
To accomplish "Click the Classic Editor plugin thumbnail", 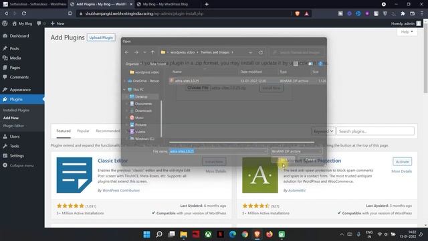I will [74, 175].
